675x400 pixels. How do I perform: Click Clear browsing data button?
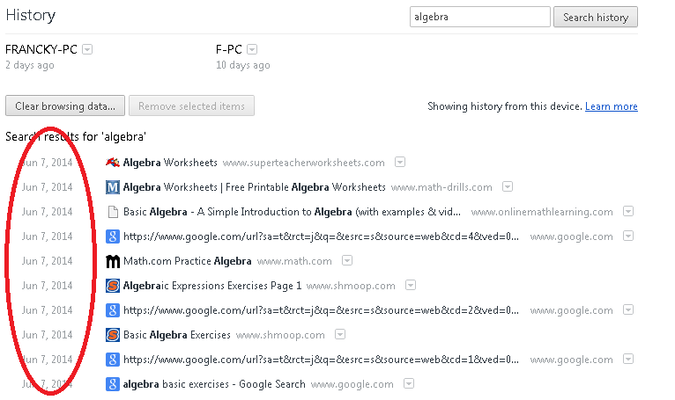click(65, 106)
